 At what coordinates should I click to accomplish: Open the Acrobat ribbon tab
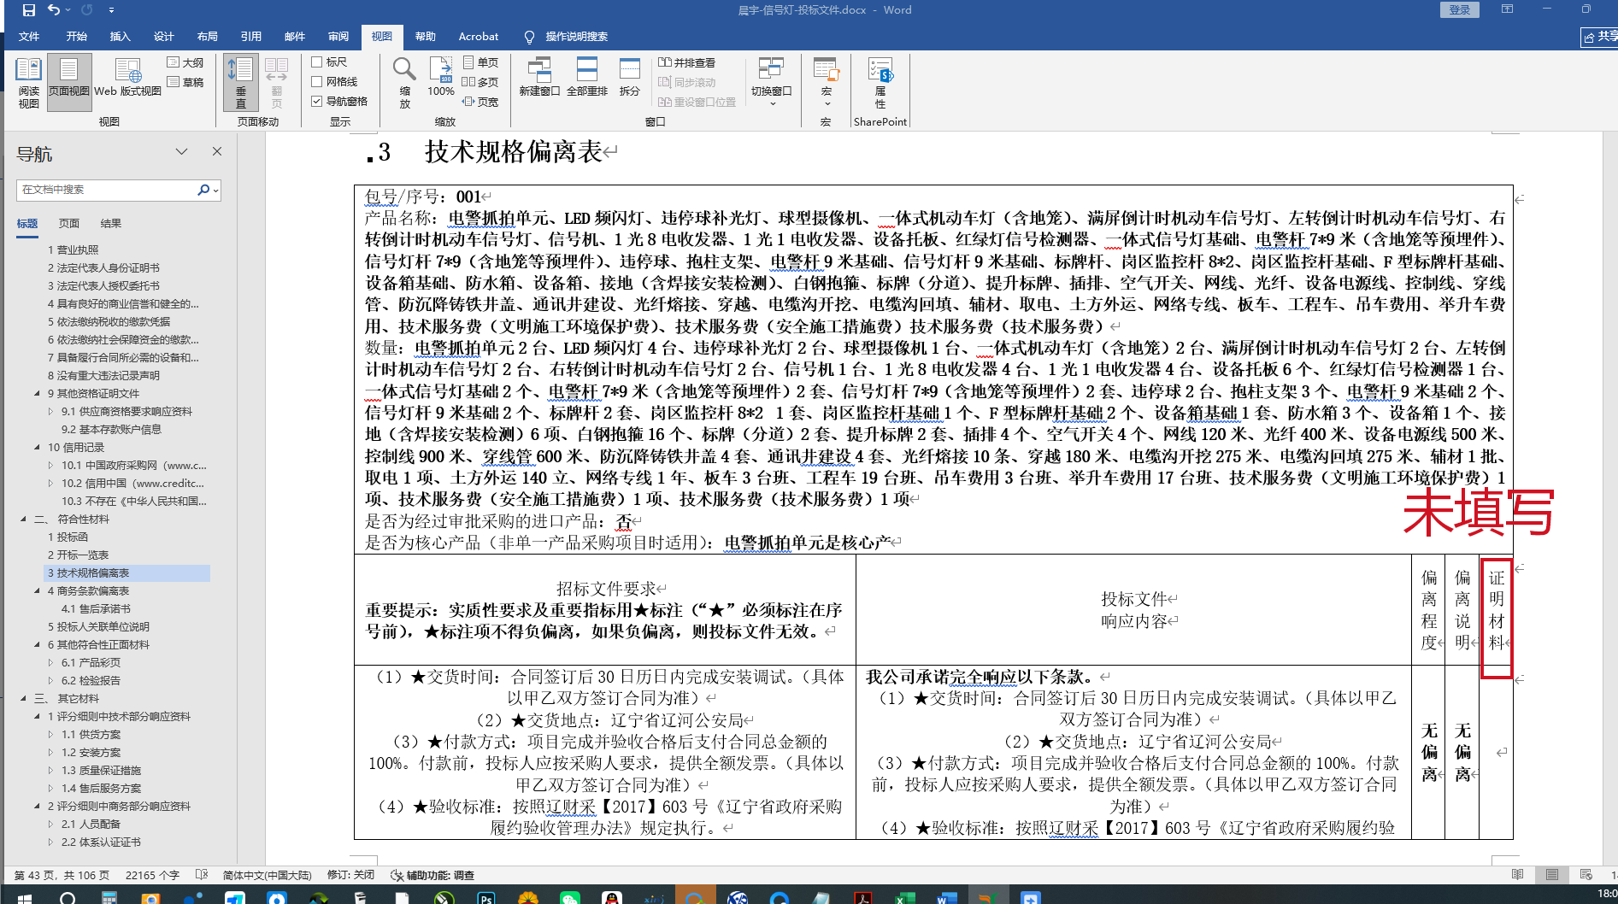[479, 37]
